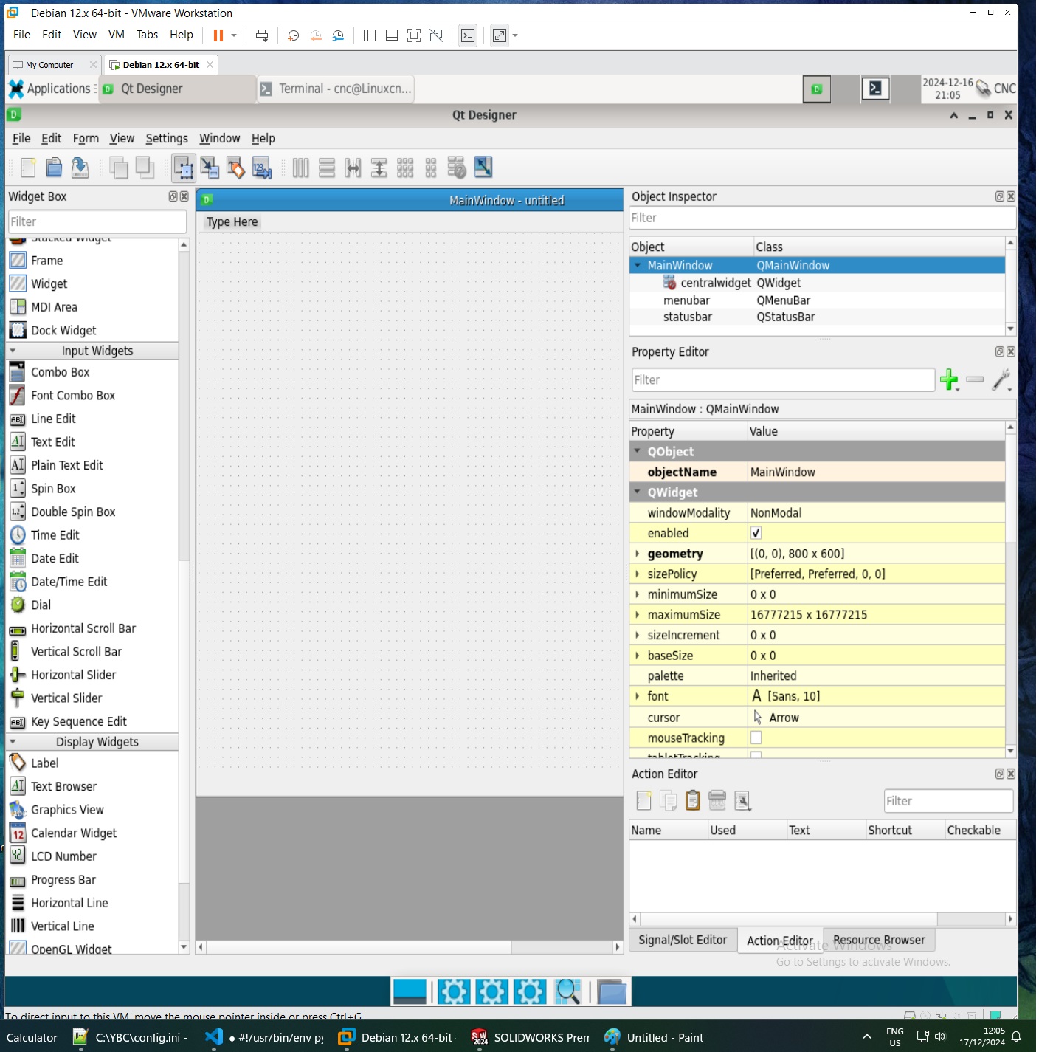The height and width of the screenshot is (1052, 1039).
Task: Click the Send to Back toolbar icon
Action: click(x=118, y=168)
